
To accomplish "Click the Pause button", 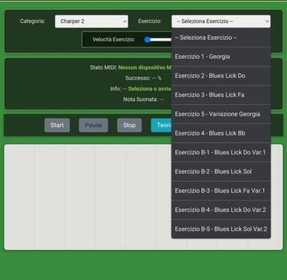I will (93, 125).
